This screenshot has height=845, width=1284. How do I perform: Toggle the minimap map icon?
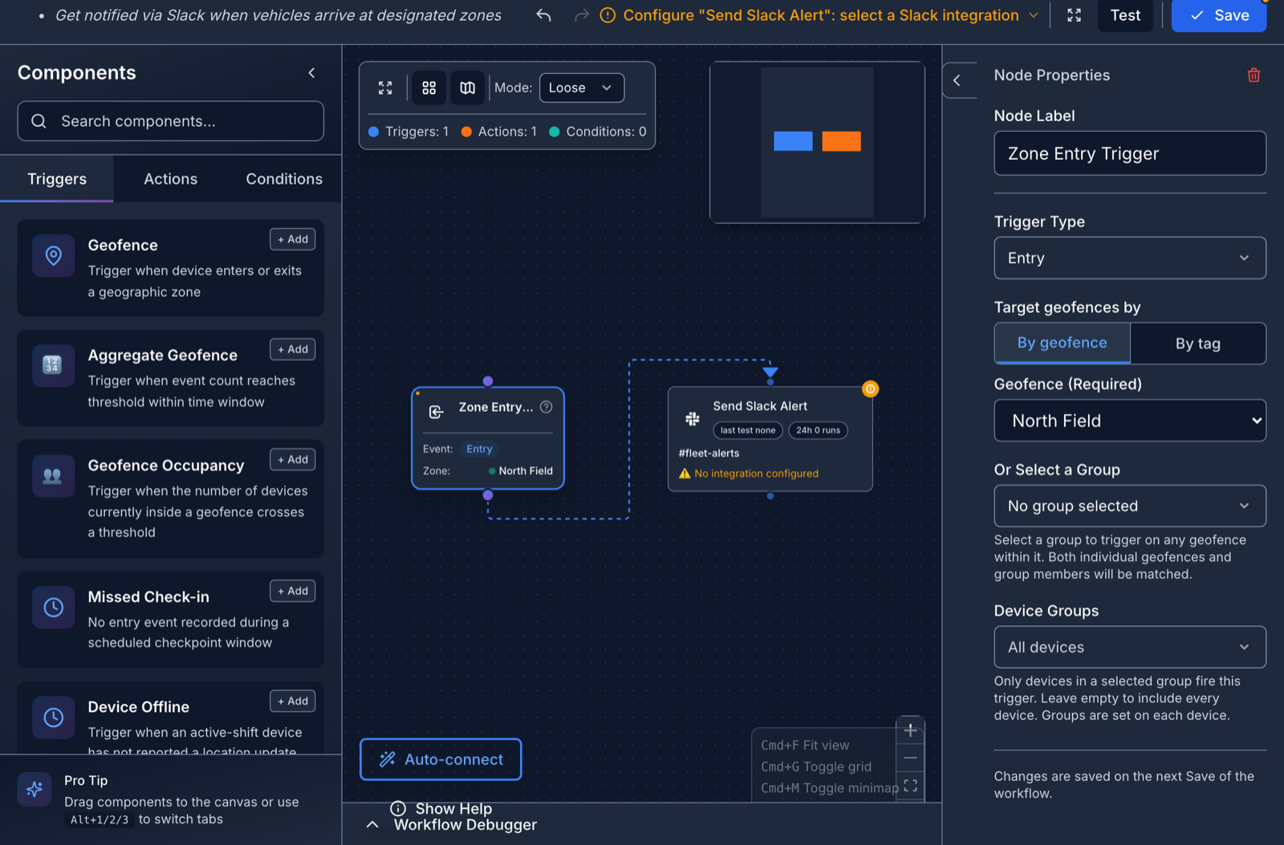pyautogui.click(x=468, y=87)
